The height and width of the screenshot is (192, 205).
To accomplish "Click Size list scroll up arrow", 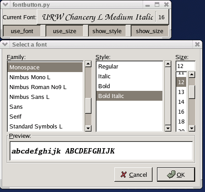I will click(192, 75).
